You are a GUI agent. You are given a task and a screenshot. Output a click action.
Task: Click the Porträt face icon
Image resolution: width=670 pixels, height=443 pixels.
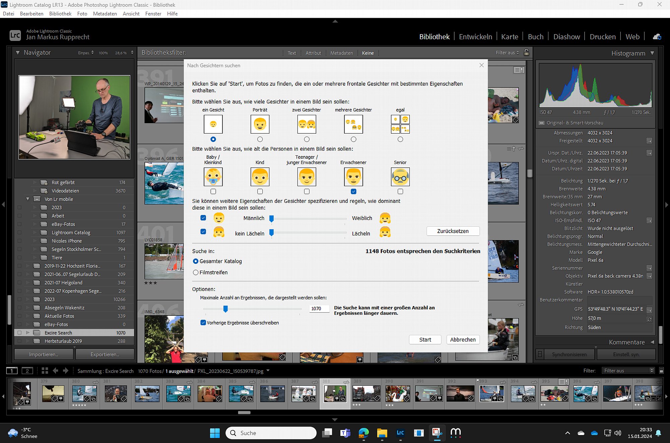click(x=260, y=124)
